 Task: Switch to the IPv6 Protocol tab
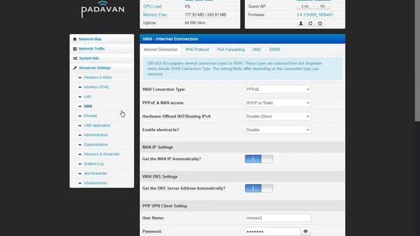coord(197,50)
